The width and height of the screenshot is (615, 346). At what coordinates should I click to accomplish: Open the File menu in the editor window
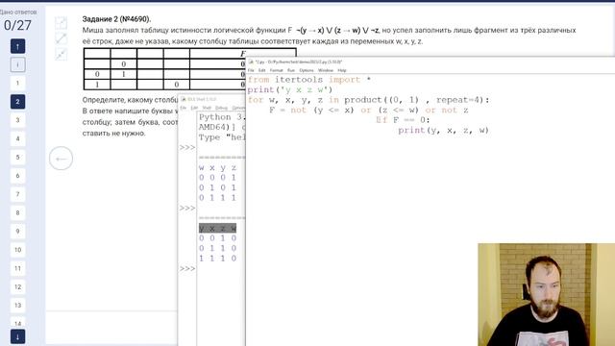point(251,70)
